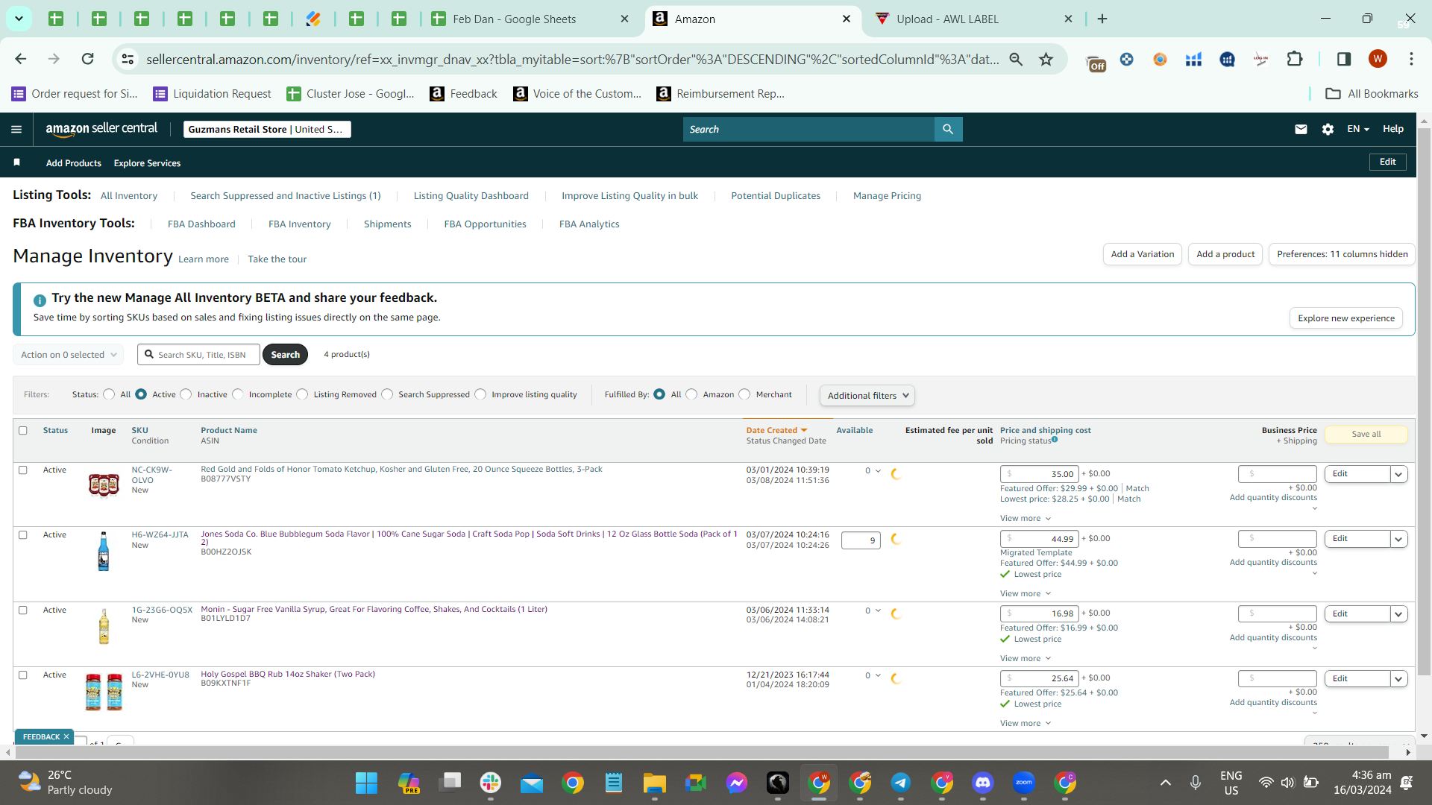
Task: Open the messages envelope icon
Action: (x=1301, y=129)
